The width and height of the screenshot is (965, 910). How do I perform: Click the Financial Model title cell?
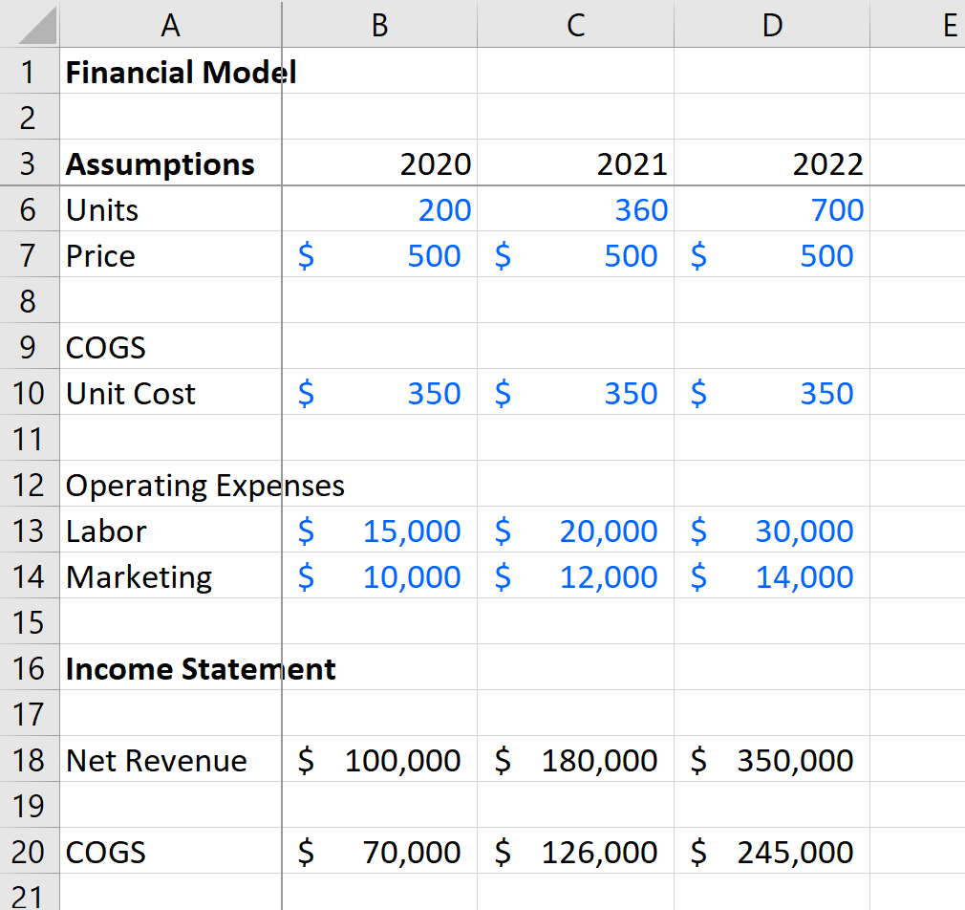coord(170,72)
